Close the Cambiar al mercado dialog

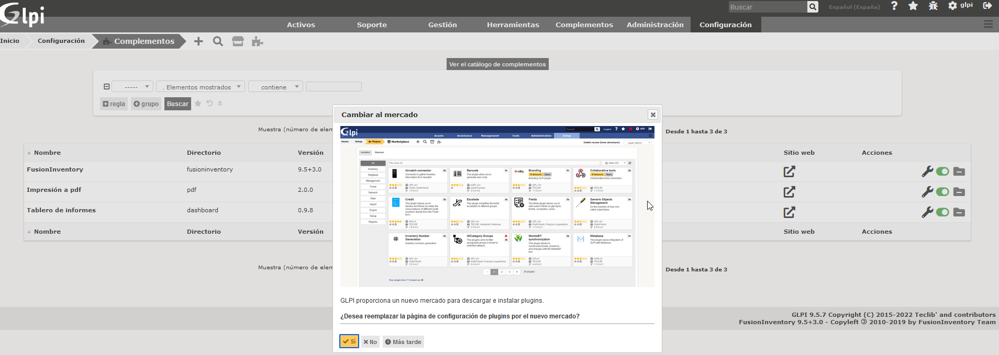(x=652, y=114)
